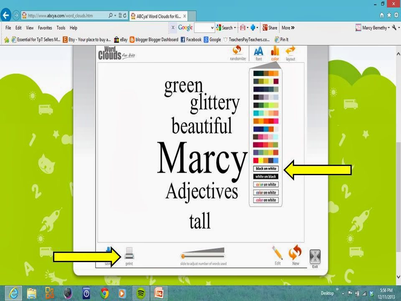The height and width of the screenshot is (301, 401).
Task: Open the File menu
Action: (8, 28)
